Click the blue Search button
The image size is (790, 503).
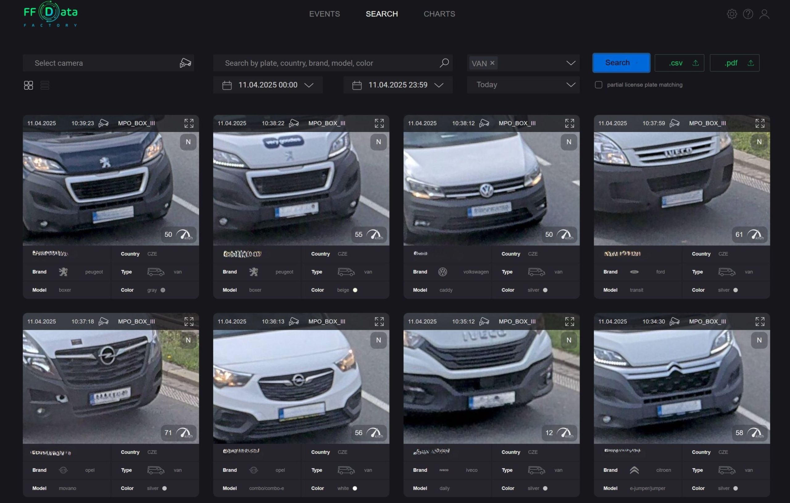click(x=621, y=63)
